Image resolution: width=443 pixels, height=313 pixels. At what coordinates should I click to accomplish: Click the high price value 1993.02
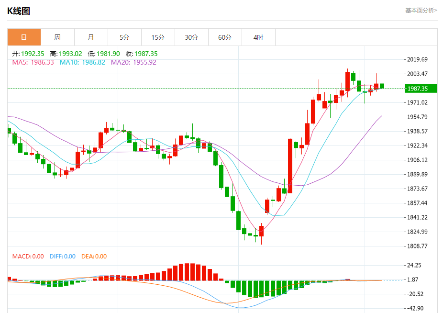pyautogui.click(x=70, y=54)
